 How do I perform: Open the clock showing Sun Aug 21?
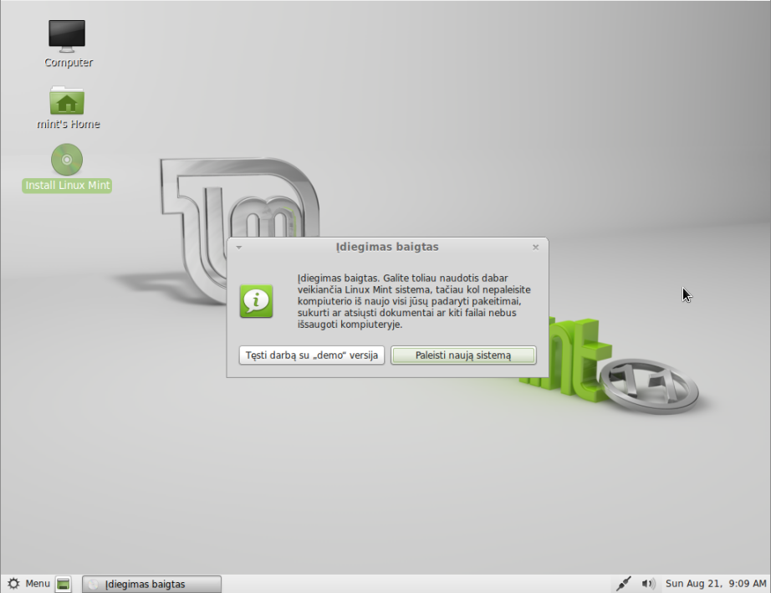pos(716,584)
